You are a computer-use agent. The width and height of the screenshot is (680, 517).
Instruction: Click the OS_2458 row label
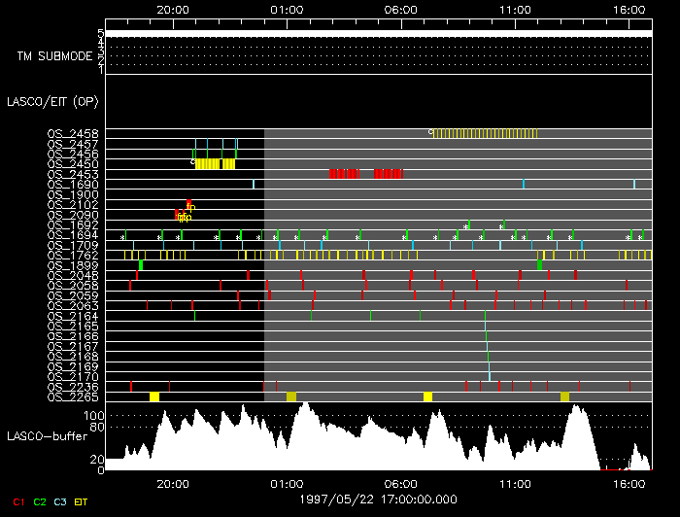click(72, 133)
